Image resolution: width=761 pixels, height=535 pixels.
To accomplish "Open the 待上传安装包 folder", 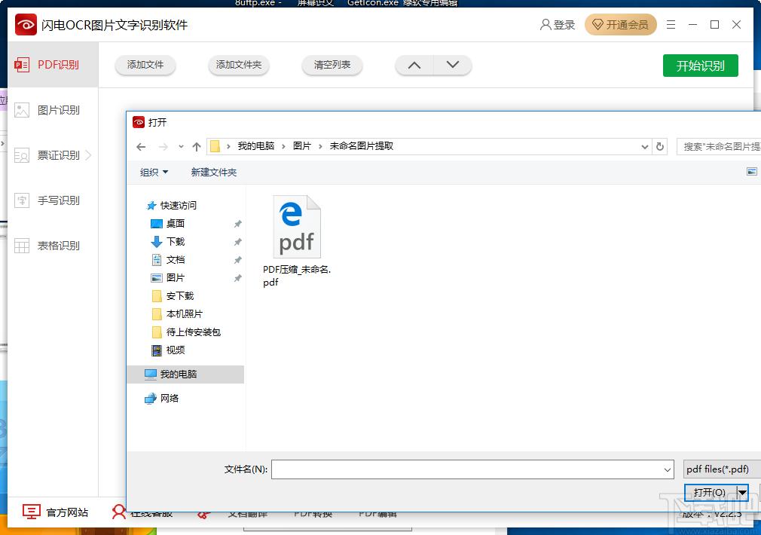I will tap(186, 332).
